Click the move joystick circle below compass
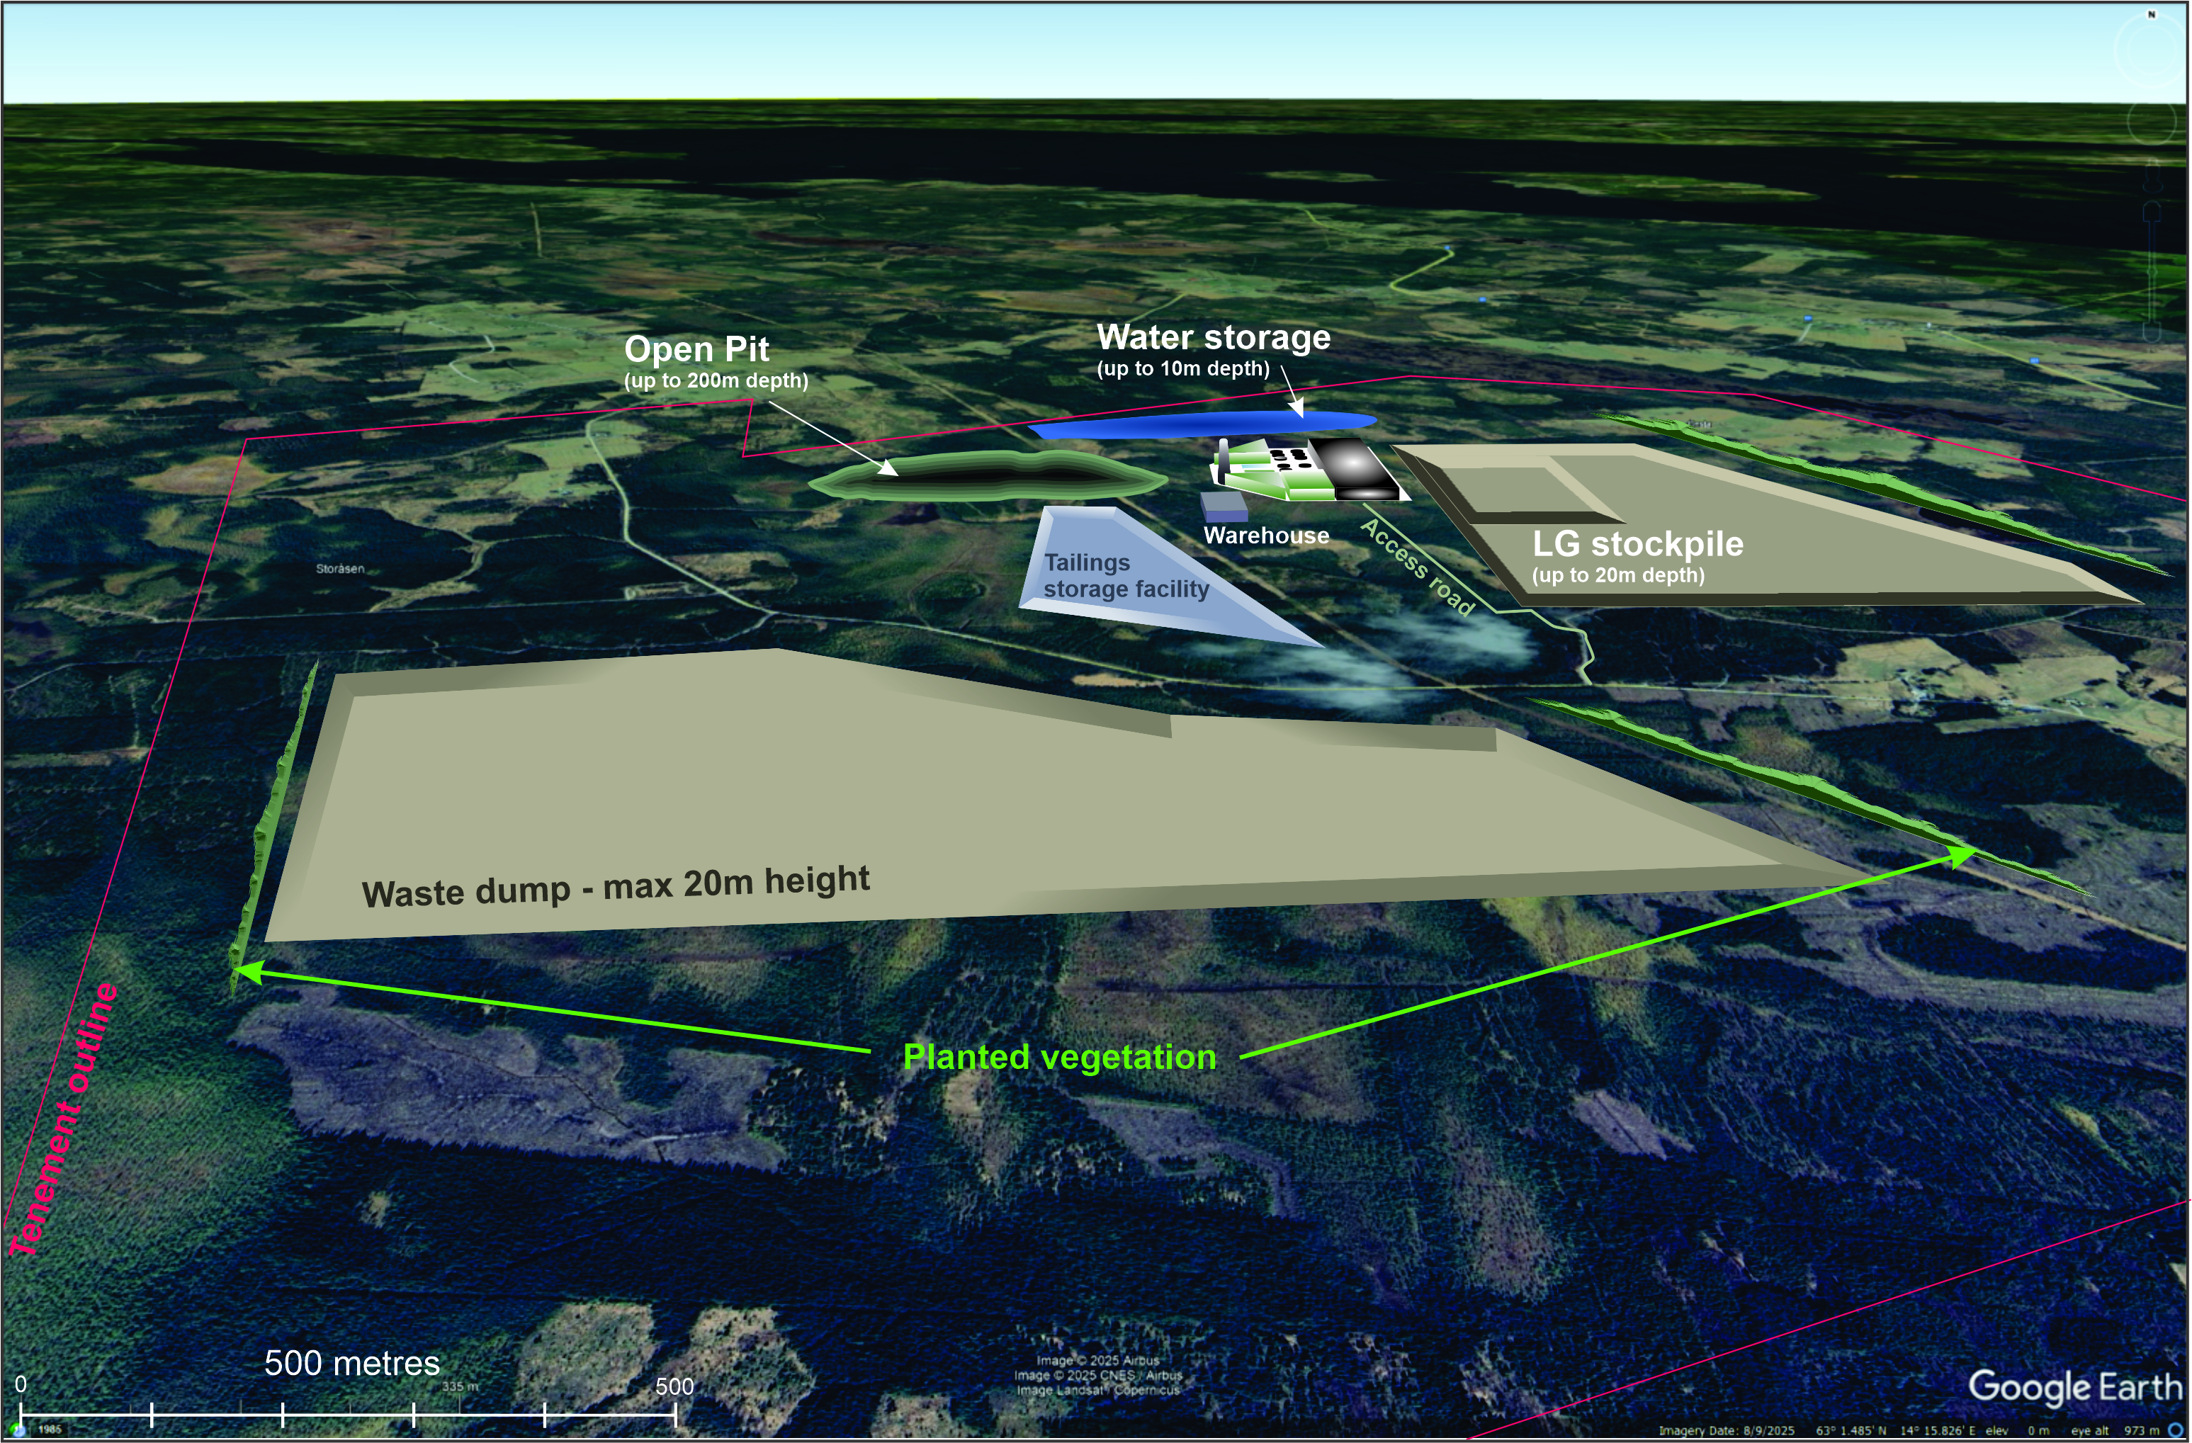Screen dimensions: 2192x1443 tap(2152, 120)
